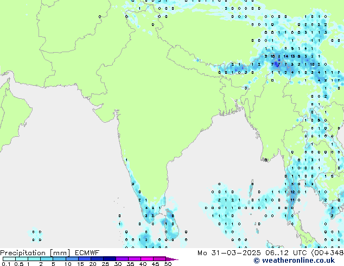Click the 5–10 mm legend color swatch
The height and width of the screenshot is (266, 344).
tap(59, 259)
